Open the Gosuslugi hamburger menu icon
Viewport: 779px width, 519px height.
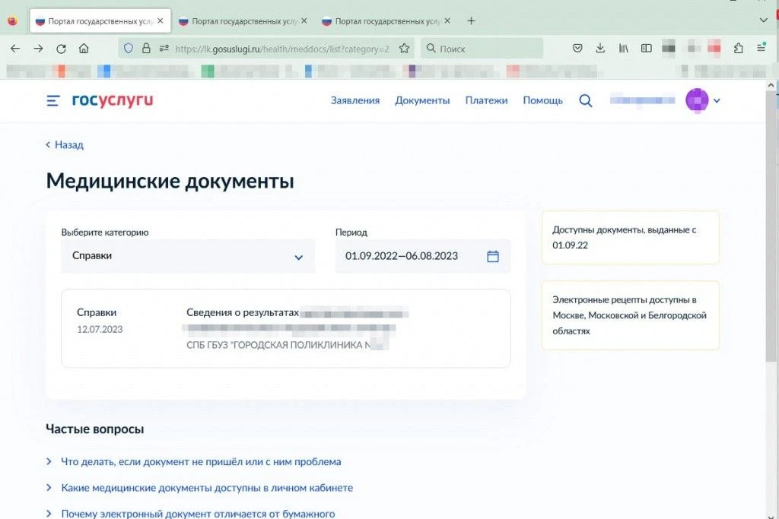[53, 101]
